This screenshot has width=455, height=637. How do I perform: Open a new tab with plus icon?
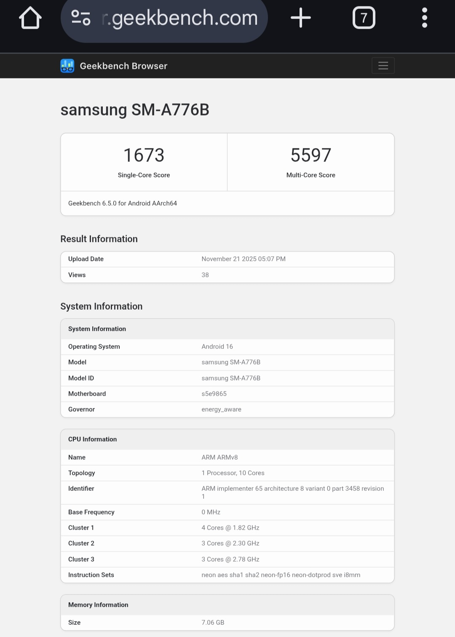click(x=301, y=18)
